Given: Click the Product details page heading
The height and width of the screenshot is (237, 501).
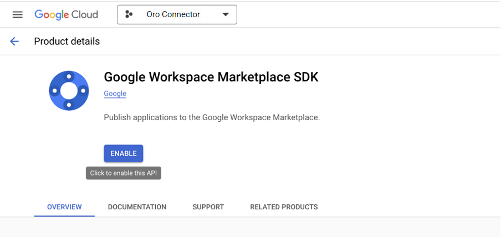Looking at the screenshot, I should [x=67, y=42].
